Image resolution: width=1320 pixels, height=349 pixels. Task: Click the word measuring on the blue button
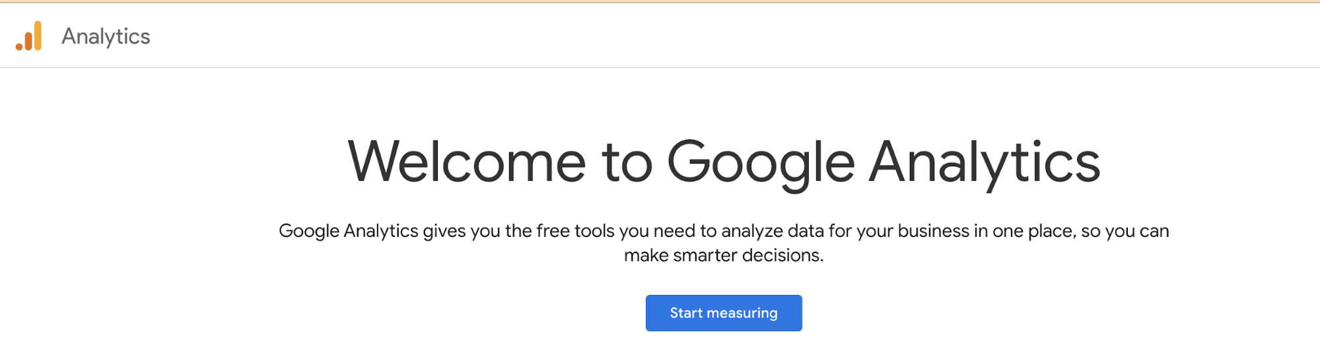point(742,313)
